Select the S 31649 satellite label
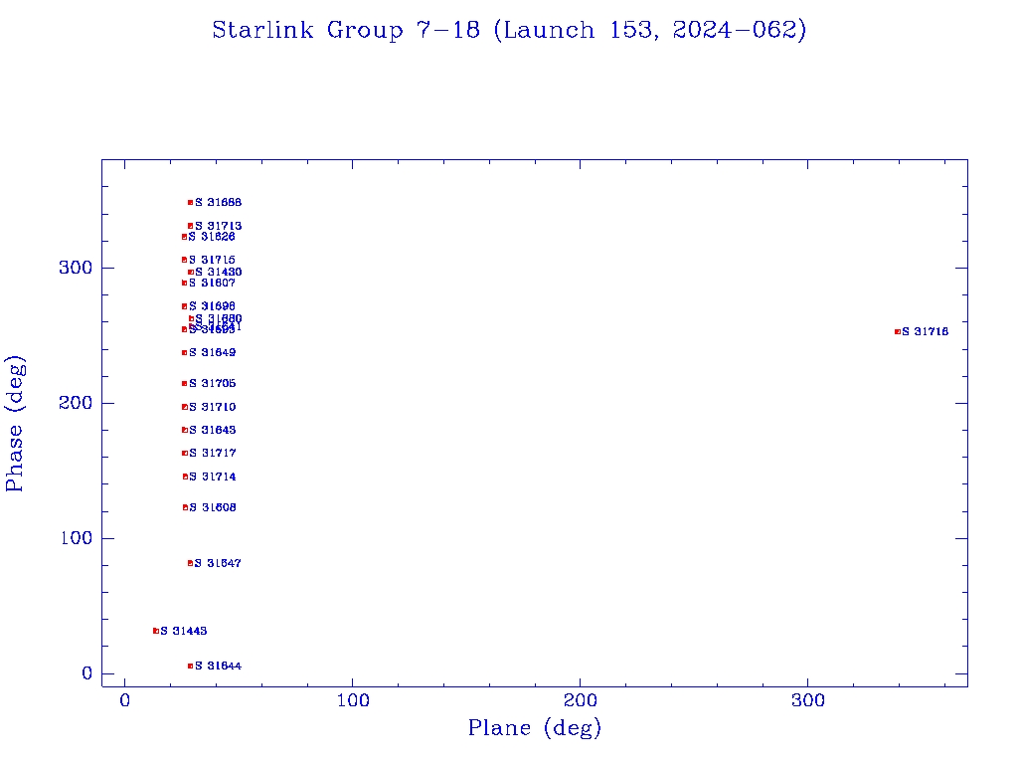 click(x=213, y=353)
